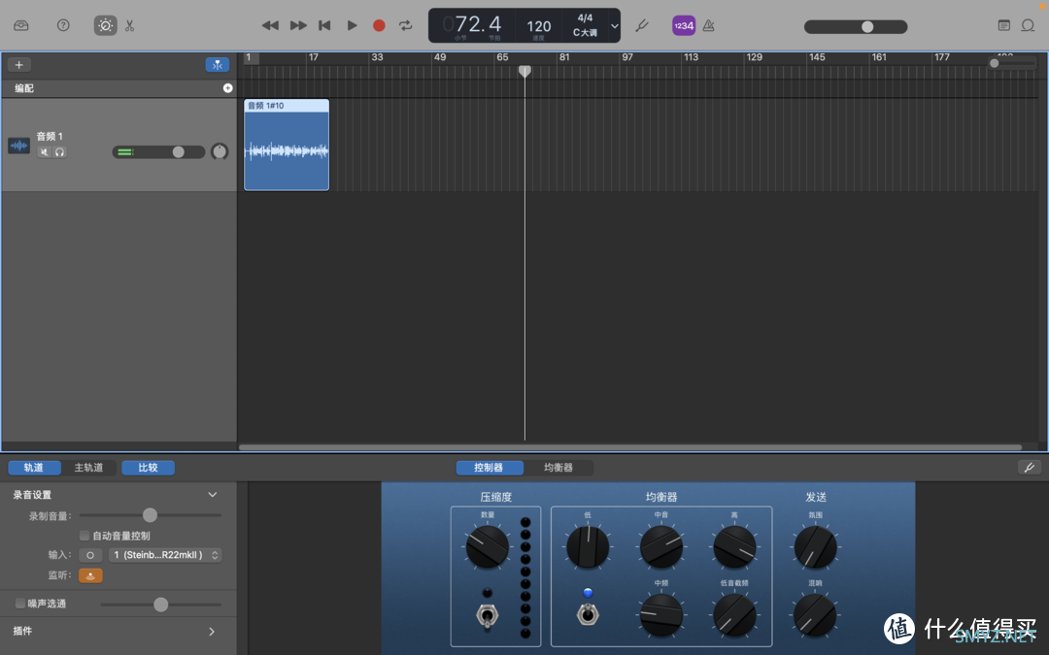Click the 音频 1 pan knob

(x=220, y=151)
